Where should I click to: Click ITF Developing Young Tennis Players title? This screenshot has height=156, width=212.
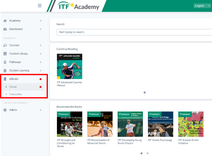click(130, 142)
